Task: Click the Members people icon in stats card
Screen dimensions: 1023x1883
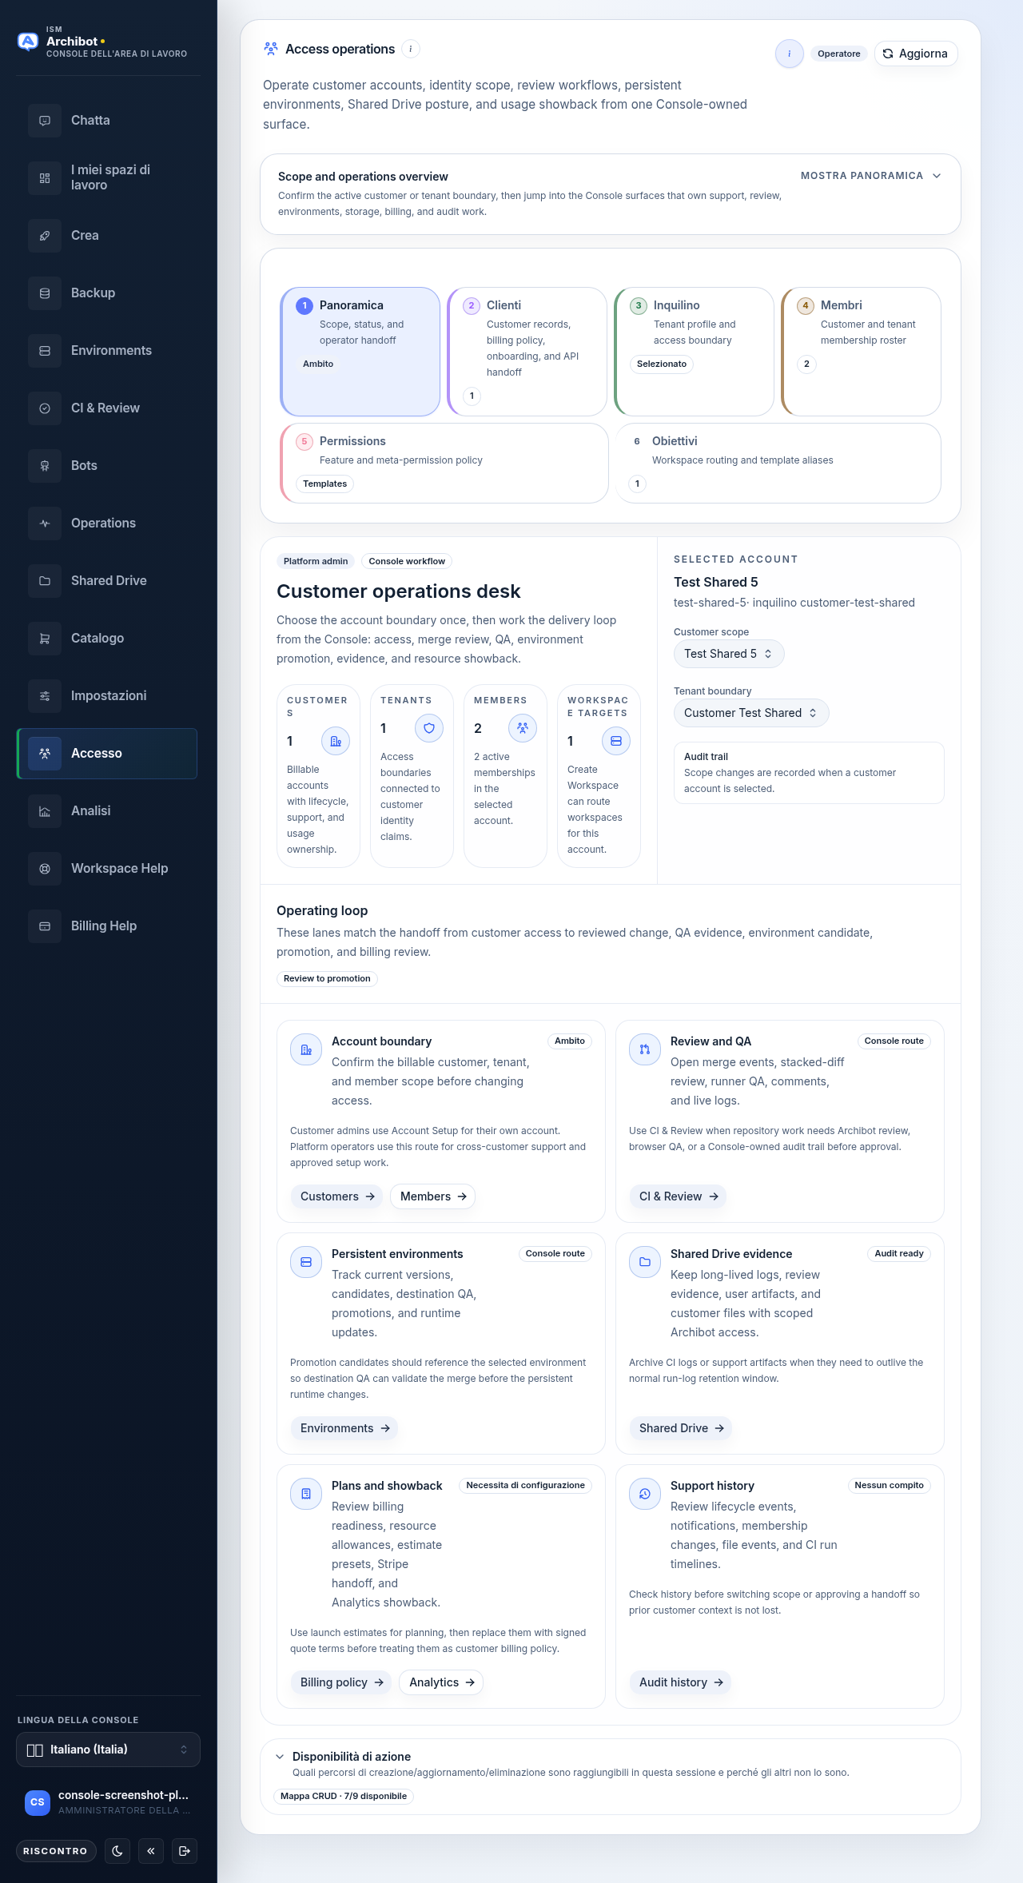Action: pyautogui.click(x=523, y=728)
